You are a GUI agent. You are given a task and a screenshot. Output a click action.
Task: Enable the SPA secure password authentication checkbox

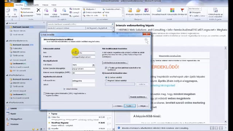44,94
